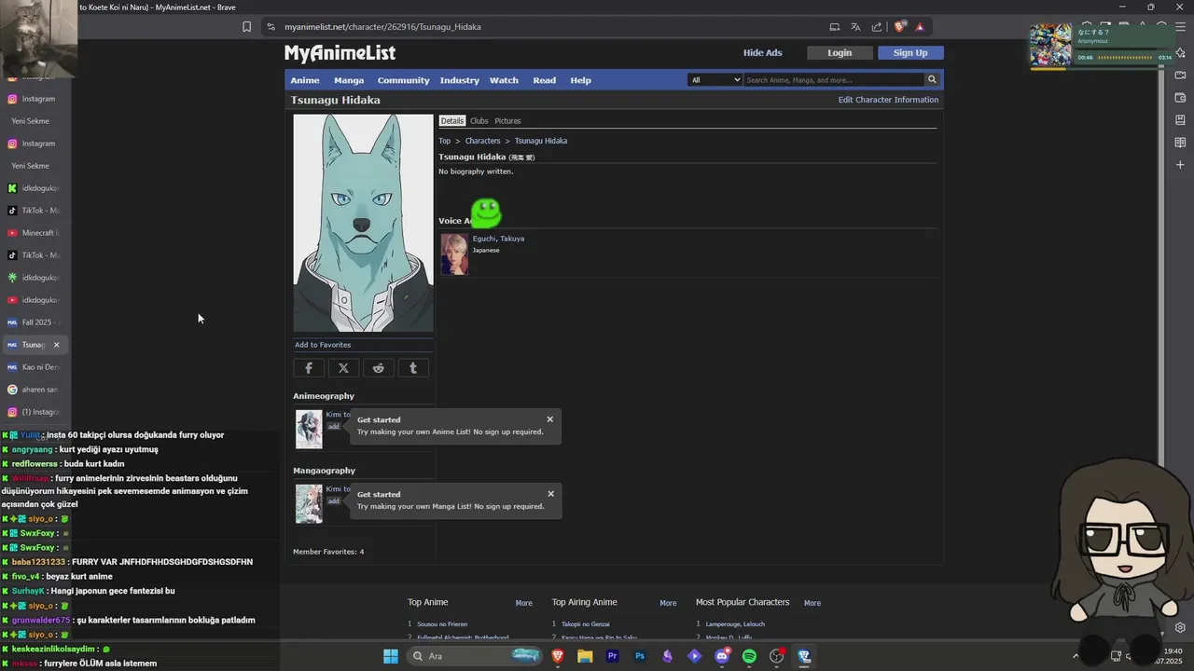Image resolution: width=1194 pixels, height=671 pixels.
Task: Open bookmarks panel sidebar icon
Action: (x=1180, y=120)
